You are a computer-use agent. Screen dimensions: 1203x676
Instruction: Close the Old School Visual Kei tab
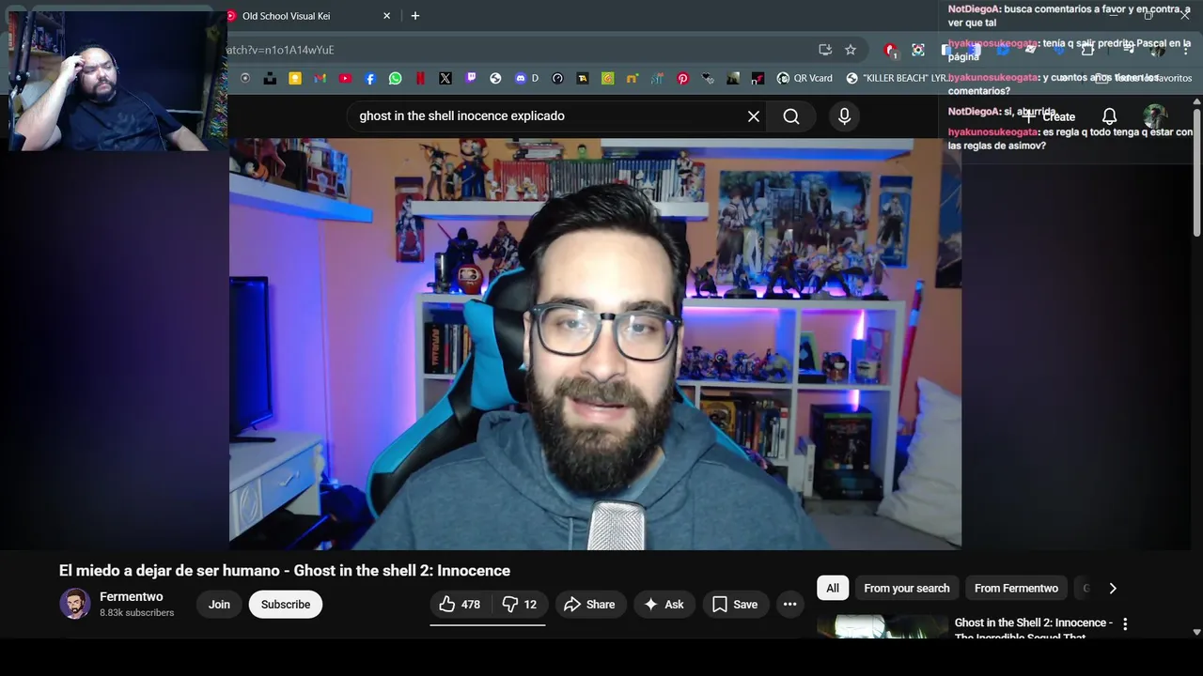386,16
